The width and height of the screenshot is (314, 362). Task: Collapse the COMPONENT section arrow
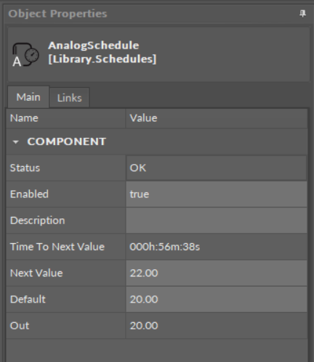pos(15,142)
